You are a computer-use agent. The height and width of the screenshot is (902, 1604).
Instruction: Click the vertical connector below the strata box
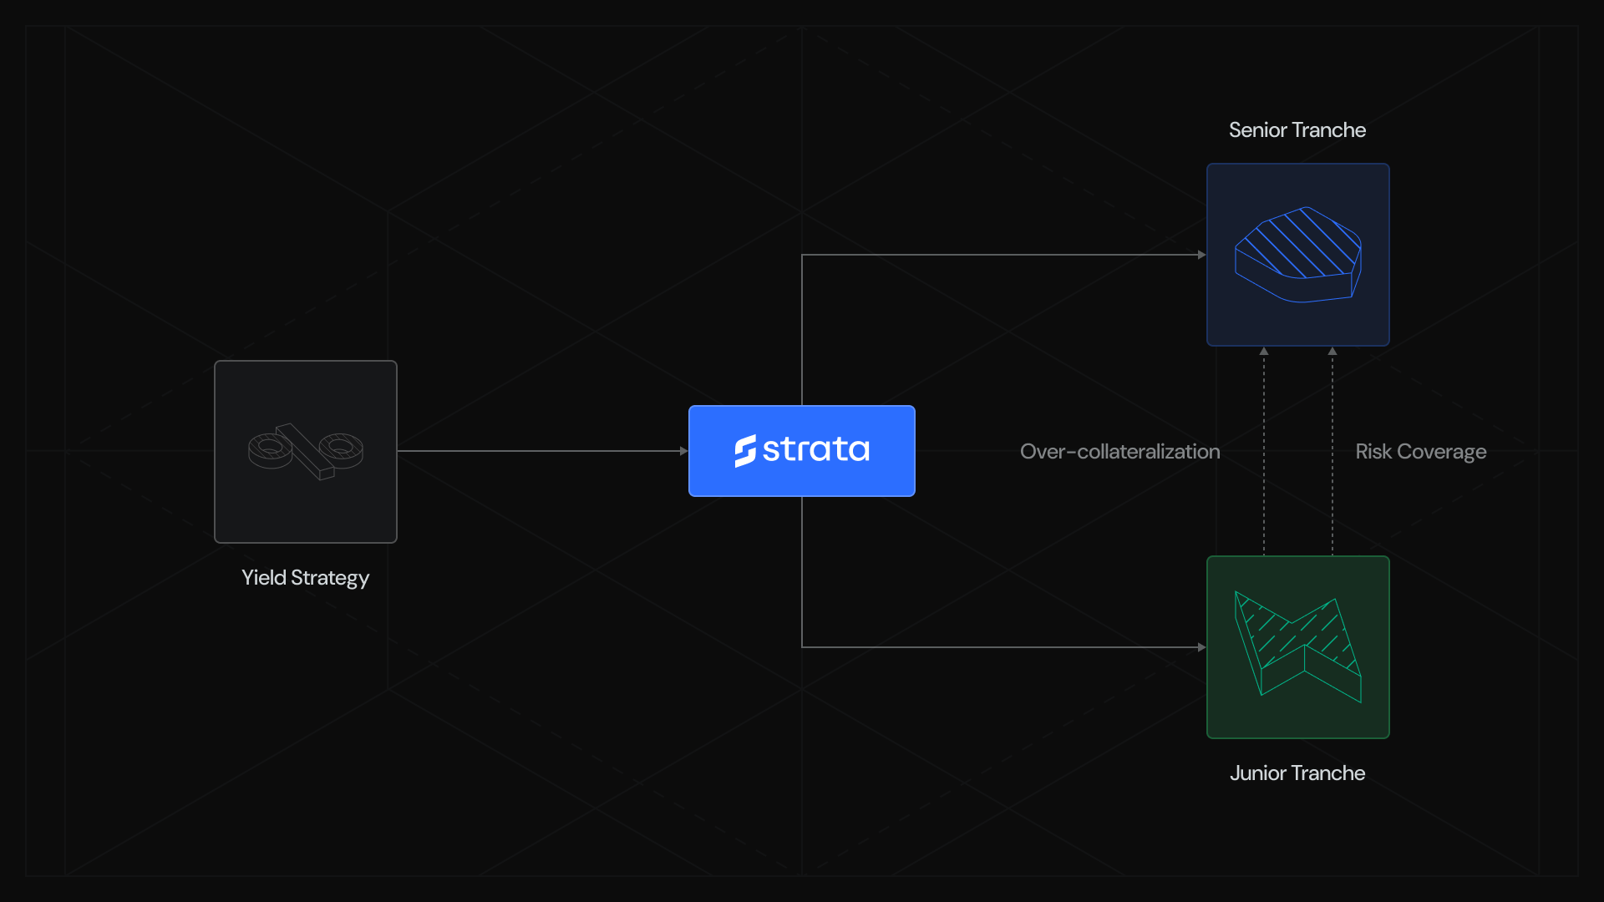pos(802,572)
